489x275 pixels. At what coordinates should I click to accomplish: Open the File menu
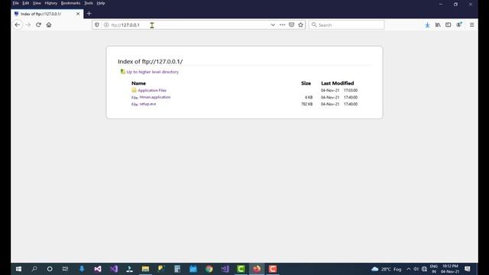click(x=15, y=3)
